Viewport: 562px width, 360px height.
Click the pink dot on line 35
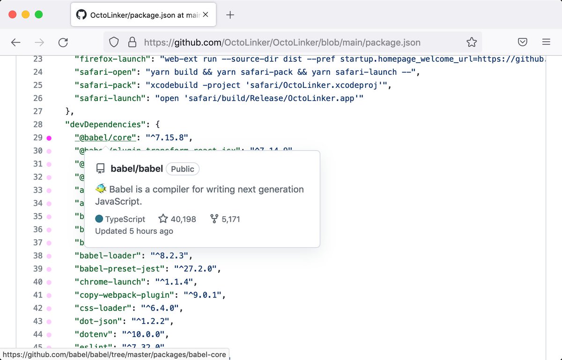[49, 216]
